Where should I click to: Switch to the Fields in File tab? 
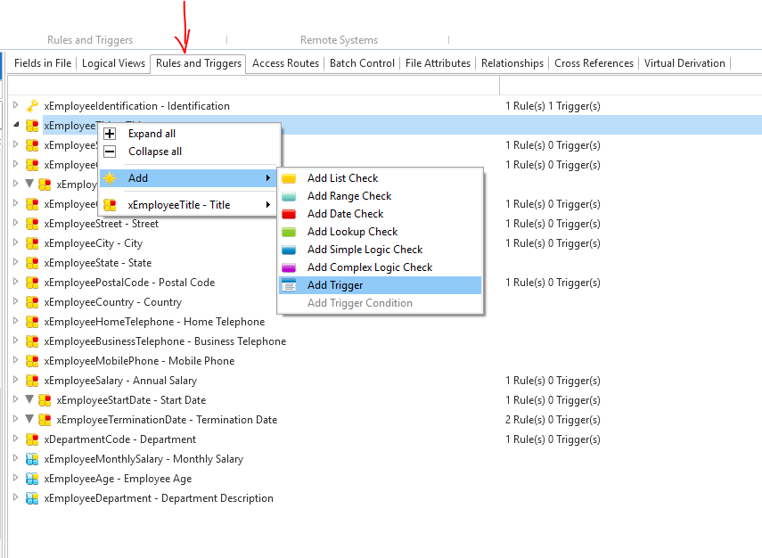tap(43, 63)
